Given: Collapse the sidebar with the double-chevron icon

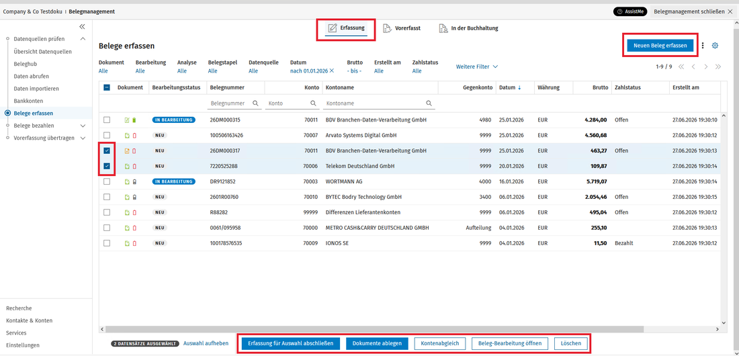Looking at the screenshot, I should coord(82,26).
